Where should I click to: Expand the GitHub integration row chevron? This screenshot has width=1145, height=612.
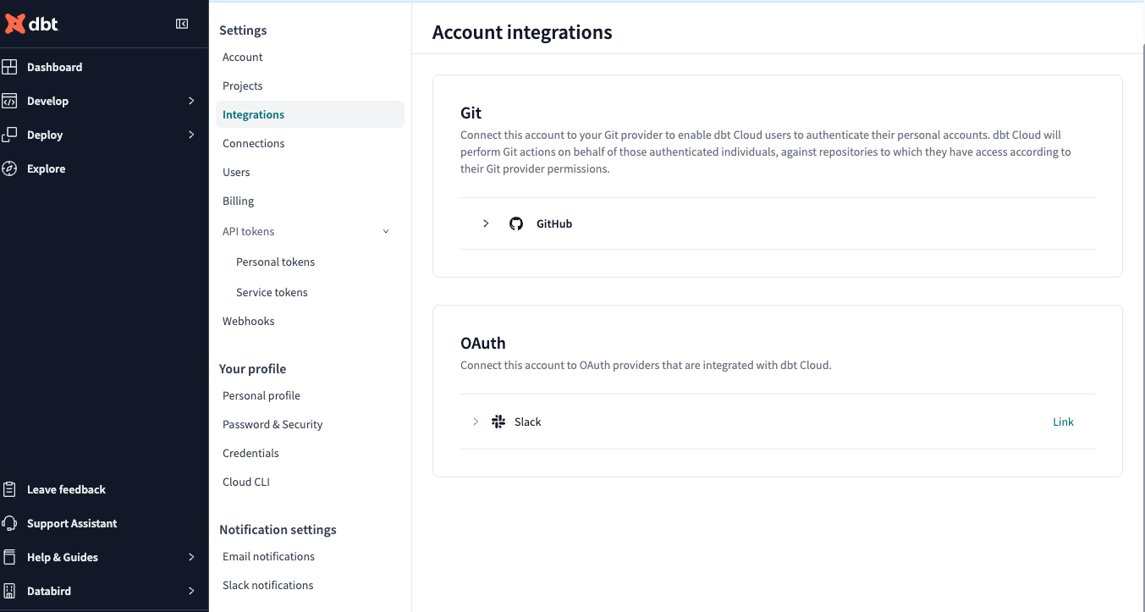point(486,223)
